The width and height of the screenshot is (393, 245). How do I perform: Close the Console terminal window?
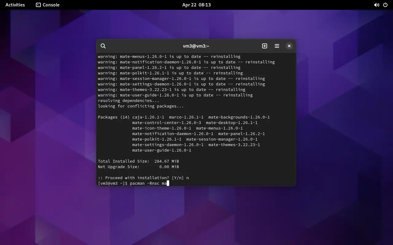pos(289,46)
